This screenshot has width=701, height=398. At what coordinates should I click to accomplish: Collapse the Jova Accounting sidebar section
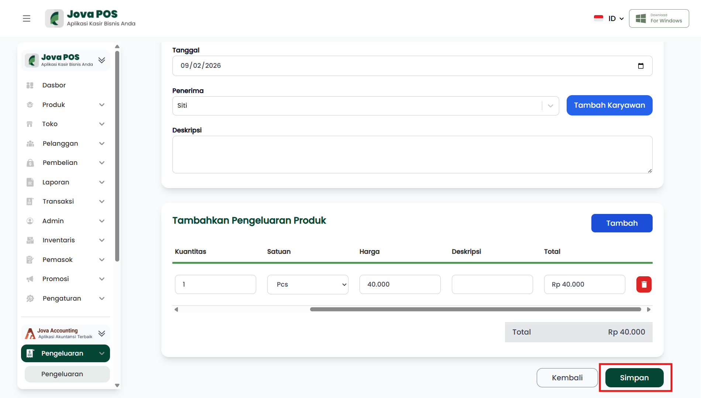(102, 333)
